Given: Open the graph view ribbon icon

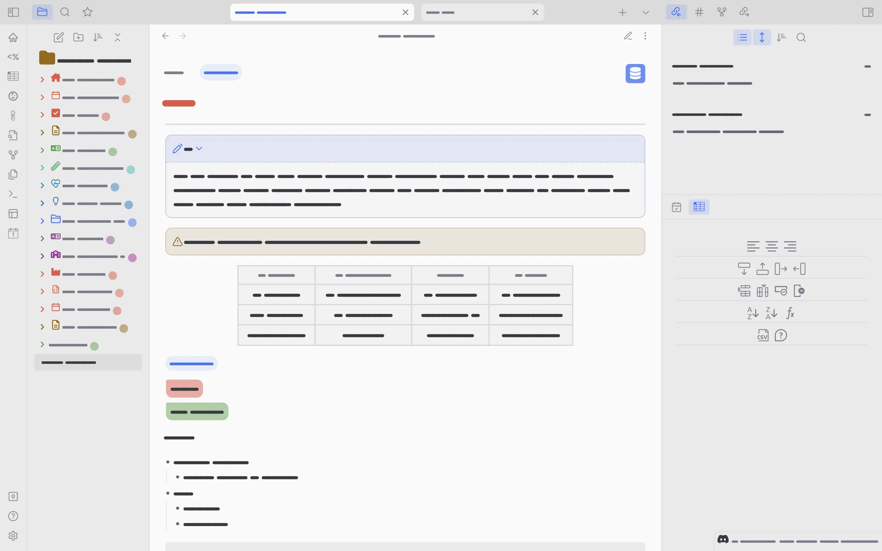Looking at the screenshot, I should click(x=13, y=155).
